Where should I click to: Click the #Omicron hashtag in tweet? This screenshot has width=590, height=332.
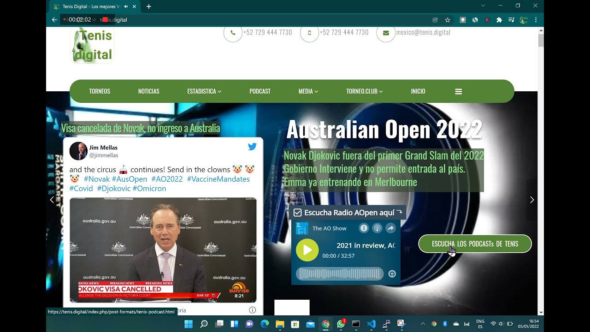(149, 189)
